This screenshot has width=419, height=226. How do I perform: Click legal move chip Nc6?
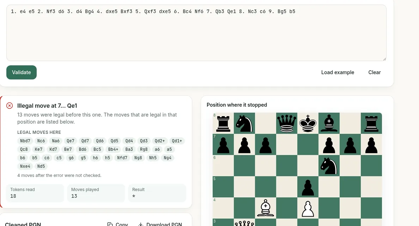pyautogui.click(x=41, y=141)
